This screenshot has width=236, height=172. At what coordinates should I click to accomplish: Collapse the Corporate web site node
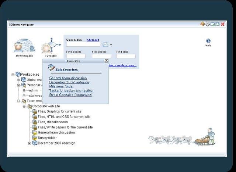(x=24, y=106)
